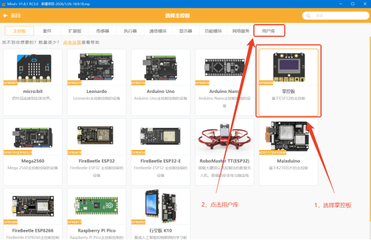This screenshot has height=240, width=371.
Task: Click the back arrow icon
Action: (5, 16)
